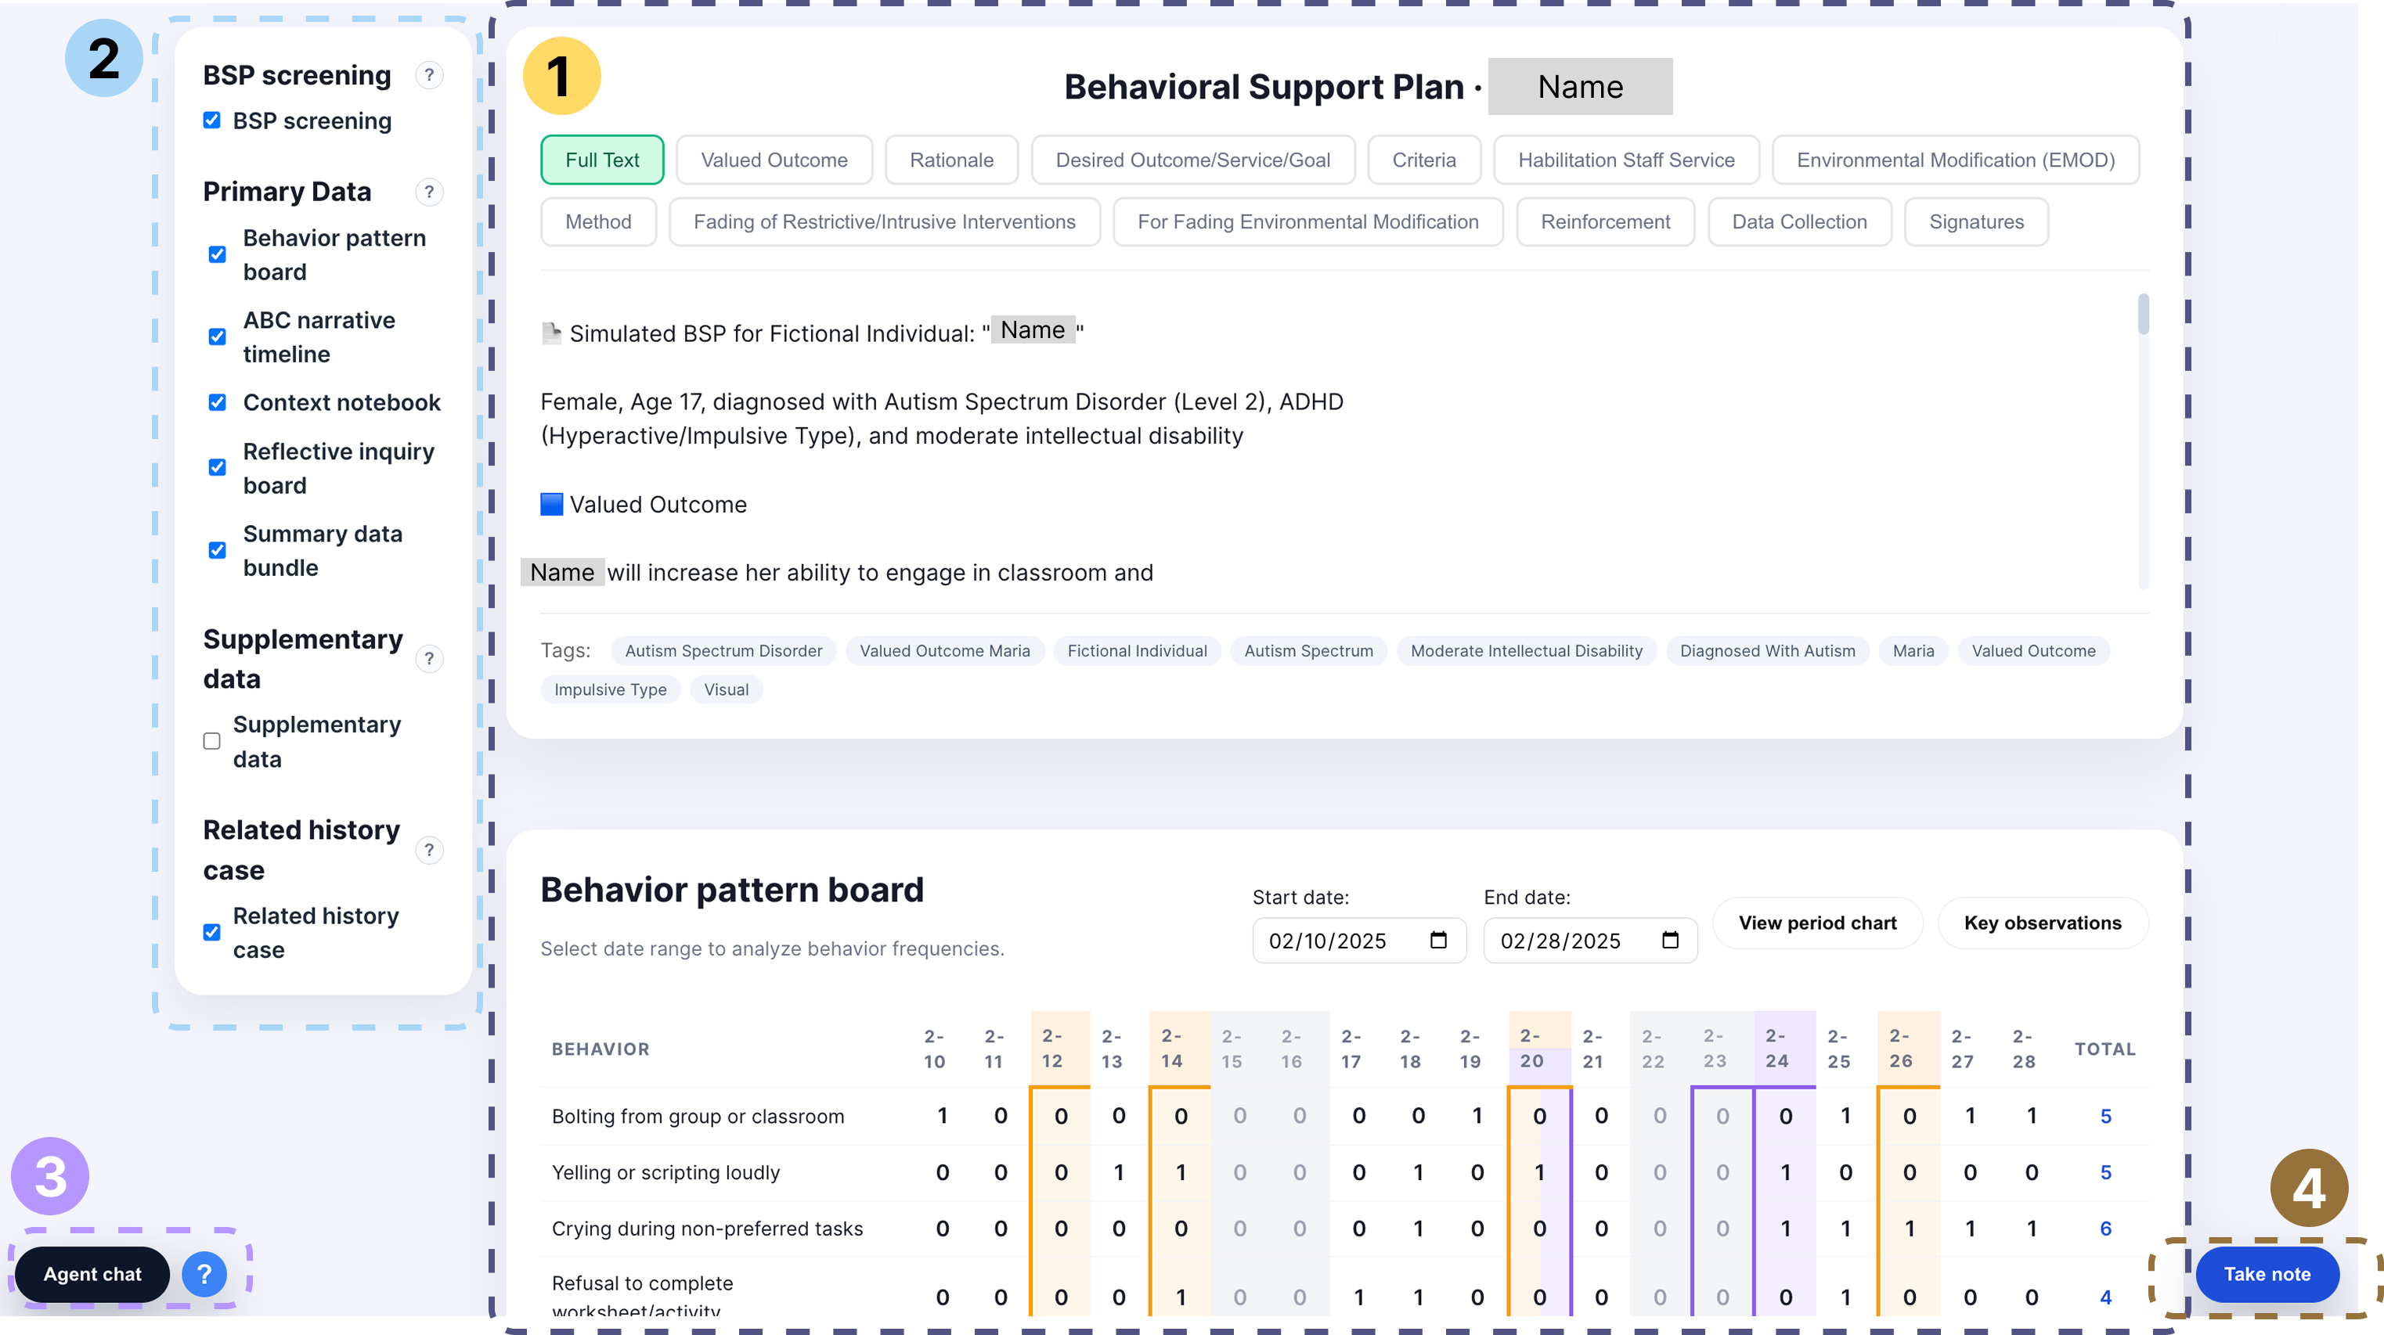
Task: Switch to the Valued Outcome tab
Action: [774, 159]
